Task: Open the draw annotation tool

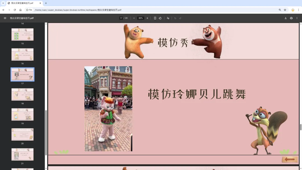Action: point(168,18)
